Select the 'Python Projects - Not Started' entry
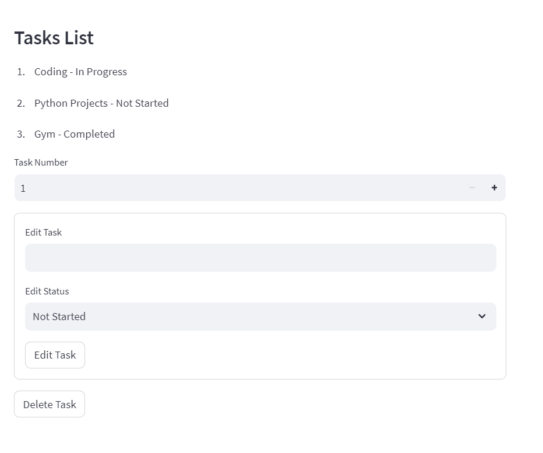 click(101, 103)
